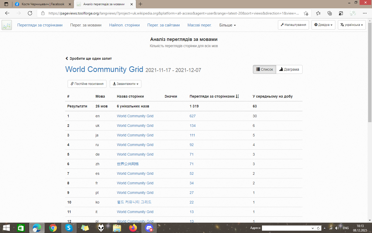Click У середньому на добу header

coord(273,96)
